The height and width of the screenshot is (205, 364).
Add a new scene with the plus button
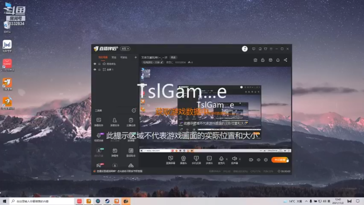pyautogui.click(x=136, y=57)
